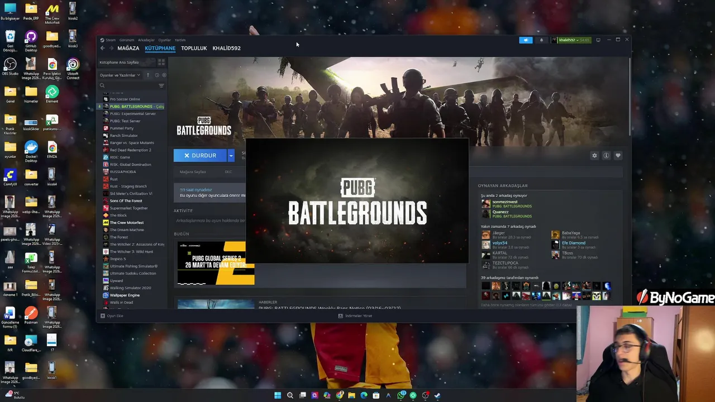
Task: Open the DLC game tab
Action: pos(228,172)
